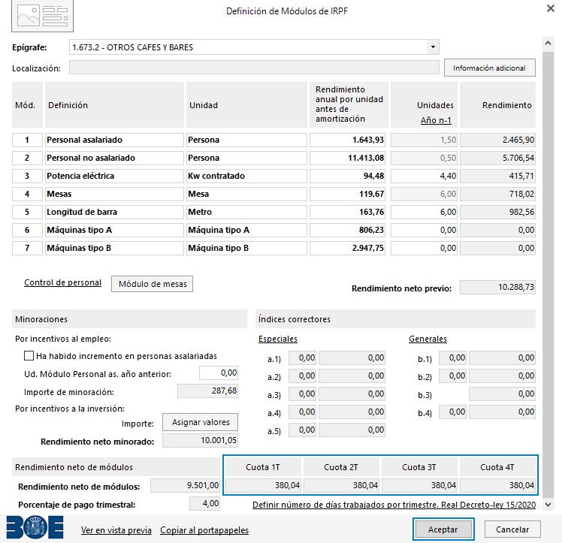Open the Especiales índices link
This screenshot has width=562, height=543.
coord(278,339)
